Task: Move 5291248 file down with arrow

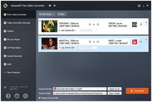Action: click(x=146, y=25)
